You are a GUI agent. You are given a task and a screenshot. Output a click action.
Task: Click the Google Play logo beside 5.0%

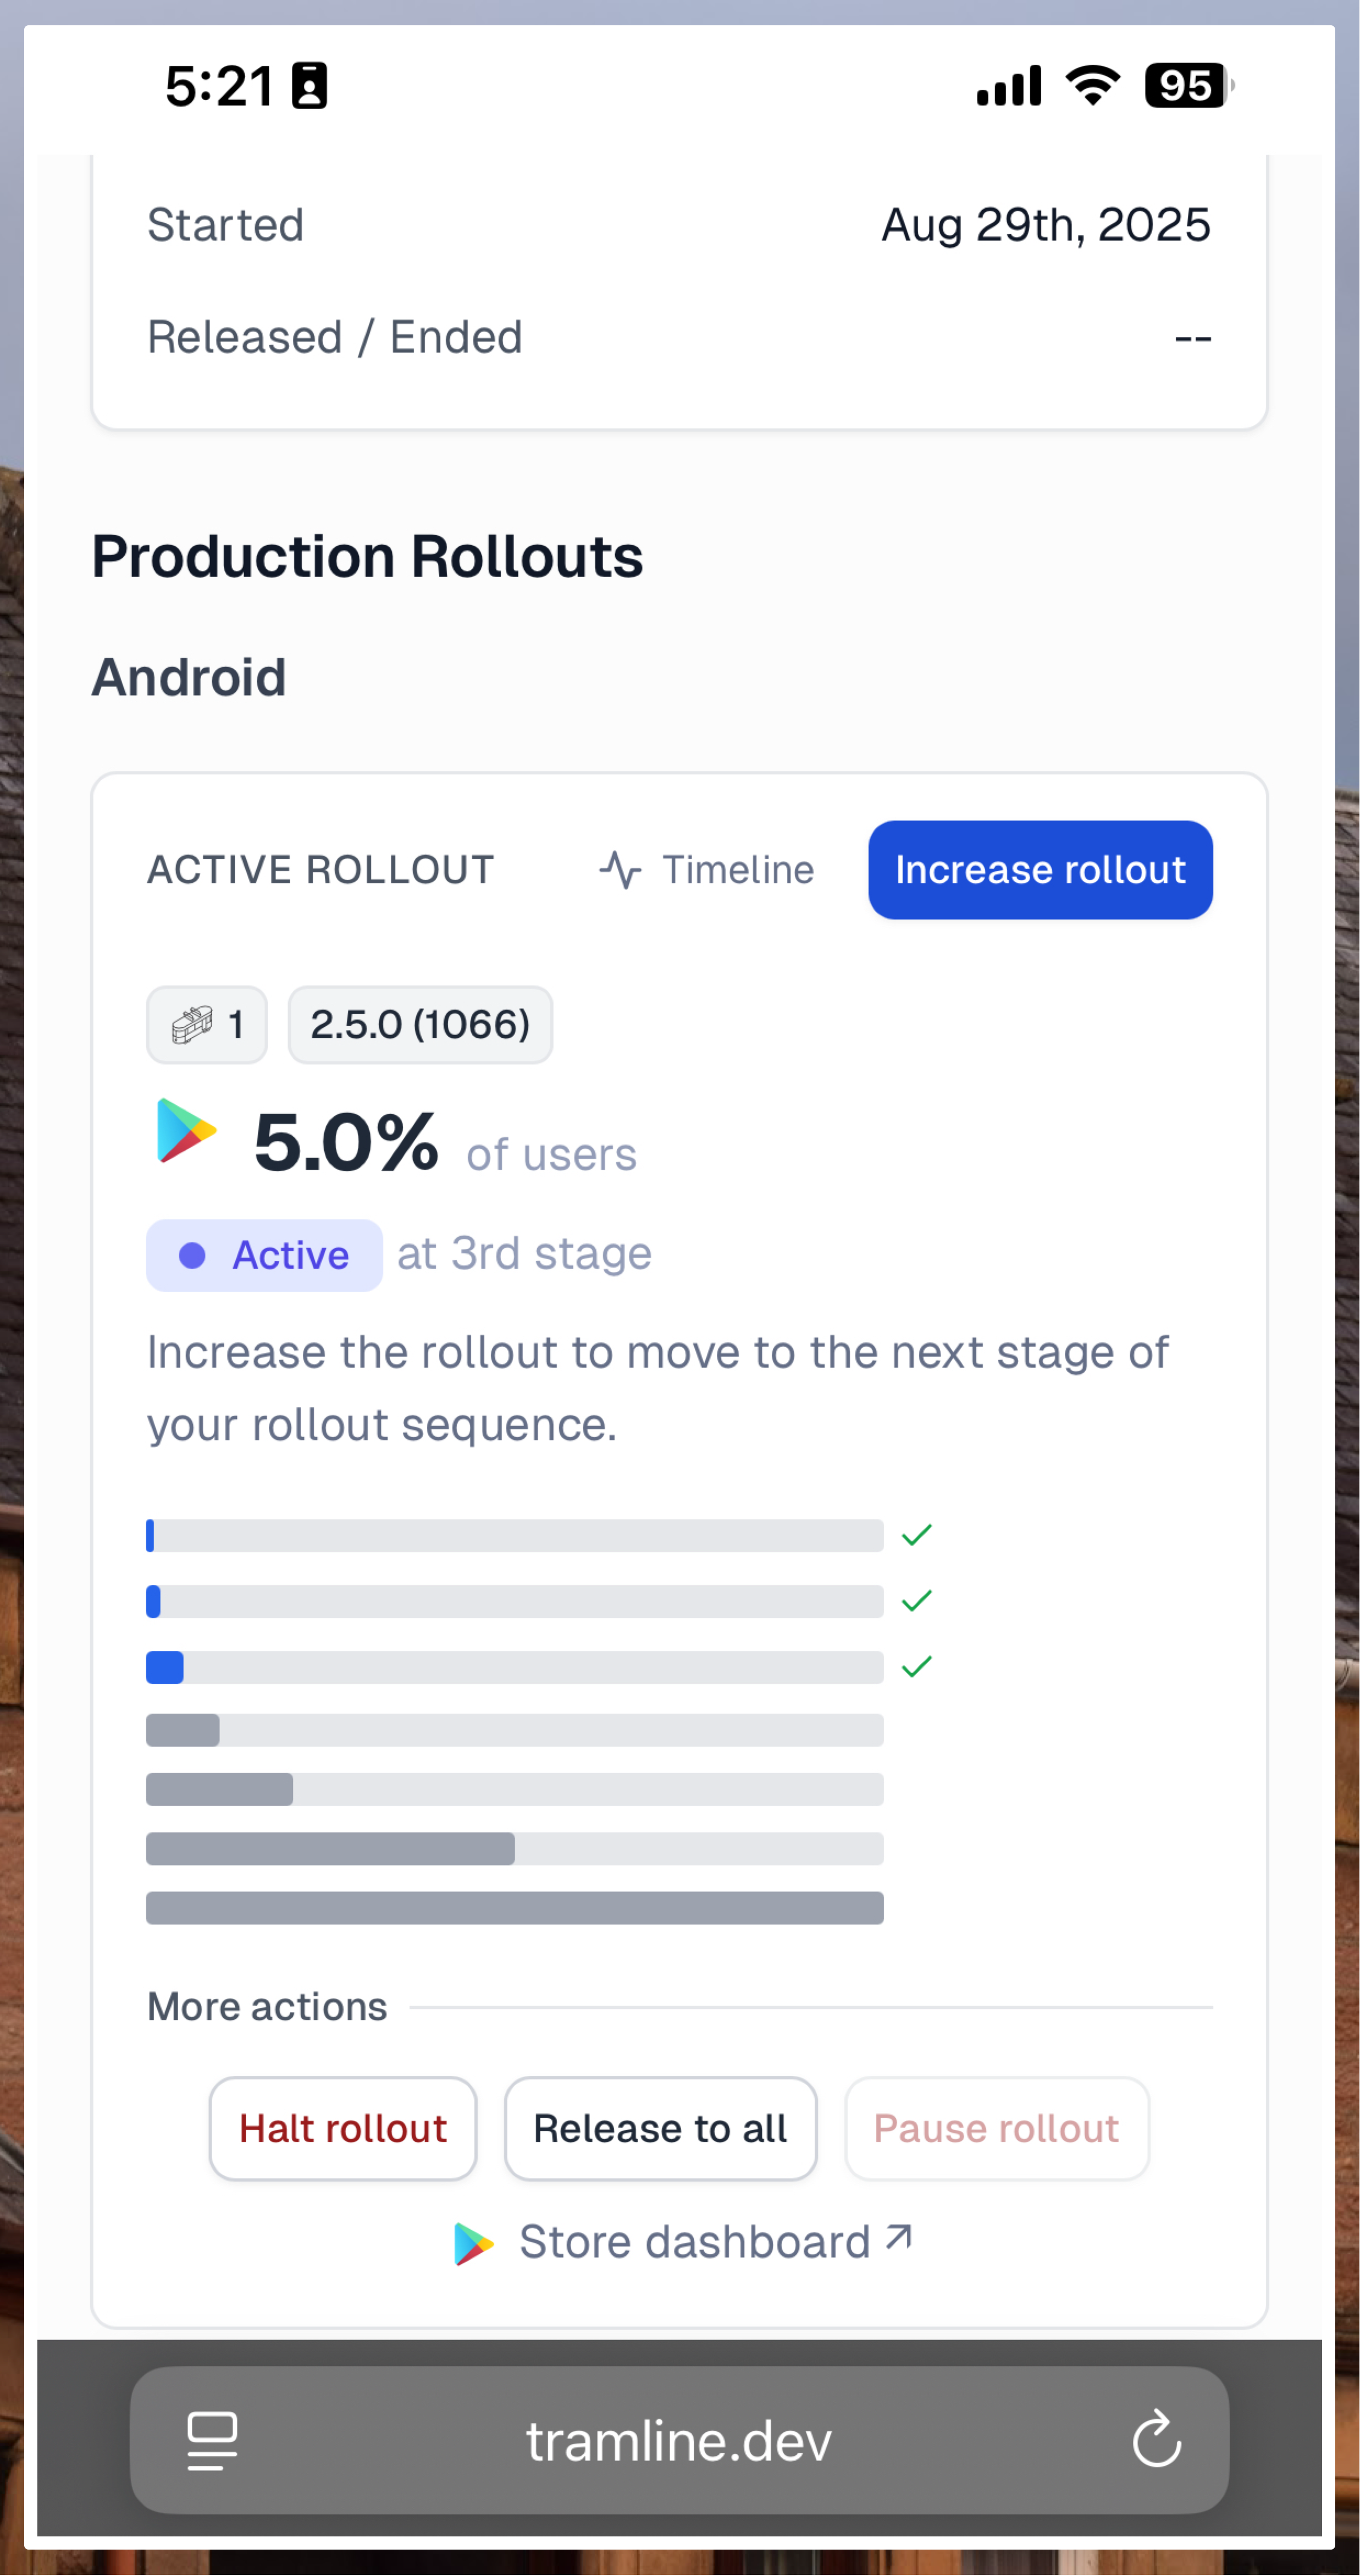coord(187,1131)
